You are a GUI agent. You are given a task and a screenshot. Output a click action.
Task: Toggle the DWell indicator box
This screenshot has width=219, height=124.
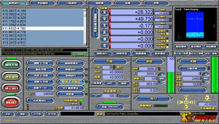[x=81, y=104]
